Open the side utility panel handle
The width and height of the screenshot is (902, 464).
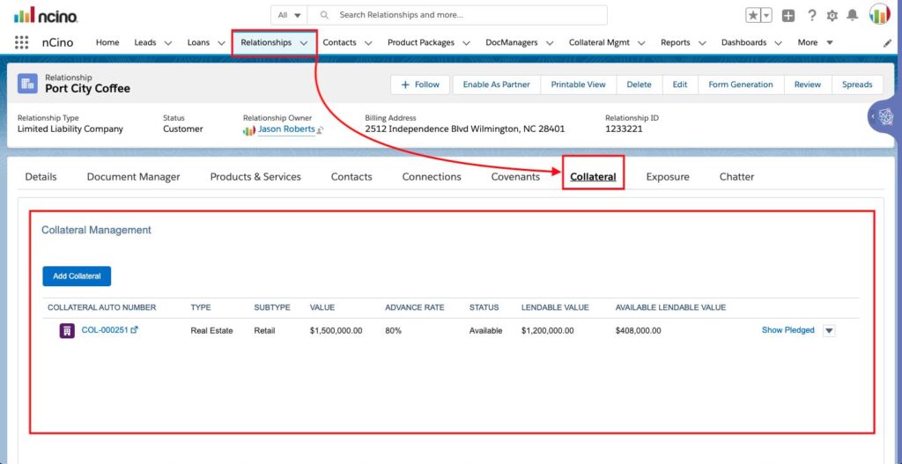pyautogui.click(x=884, y=117)
